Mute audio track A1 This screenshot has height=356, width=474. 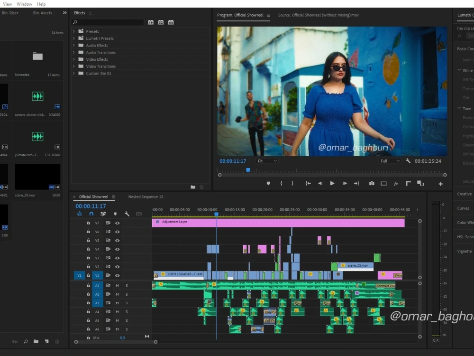(117, 285)
